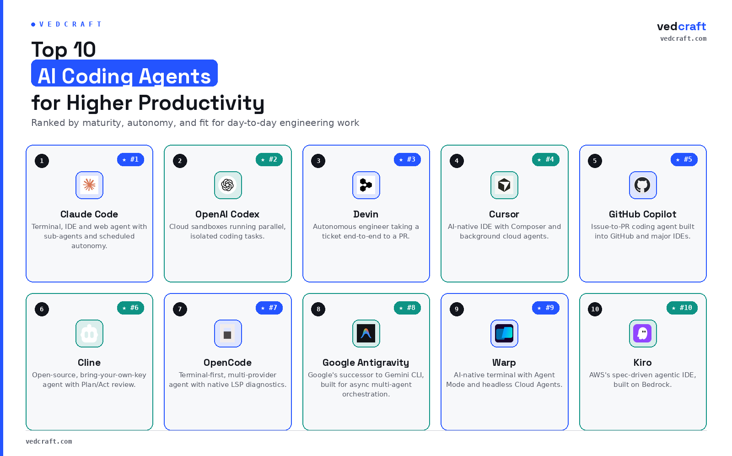
Task: Click 'for Higher Productivity' heading
Action: pos(148,103)
